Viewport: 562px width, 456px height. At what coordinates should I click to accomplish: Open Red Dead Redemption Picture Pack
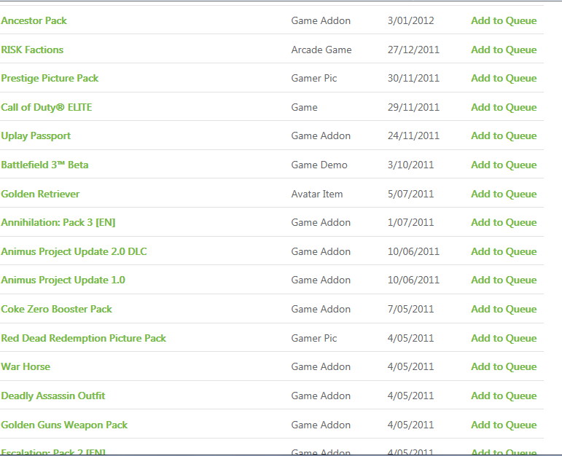pos(84,338)
